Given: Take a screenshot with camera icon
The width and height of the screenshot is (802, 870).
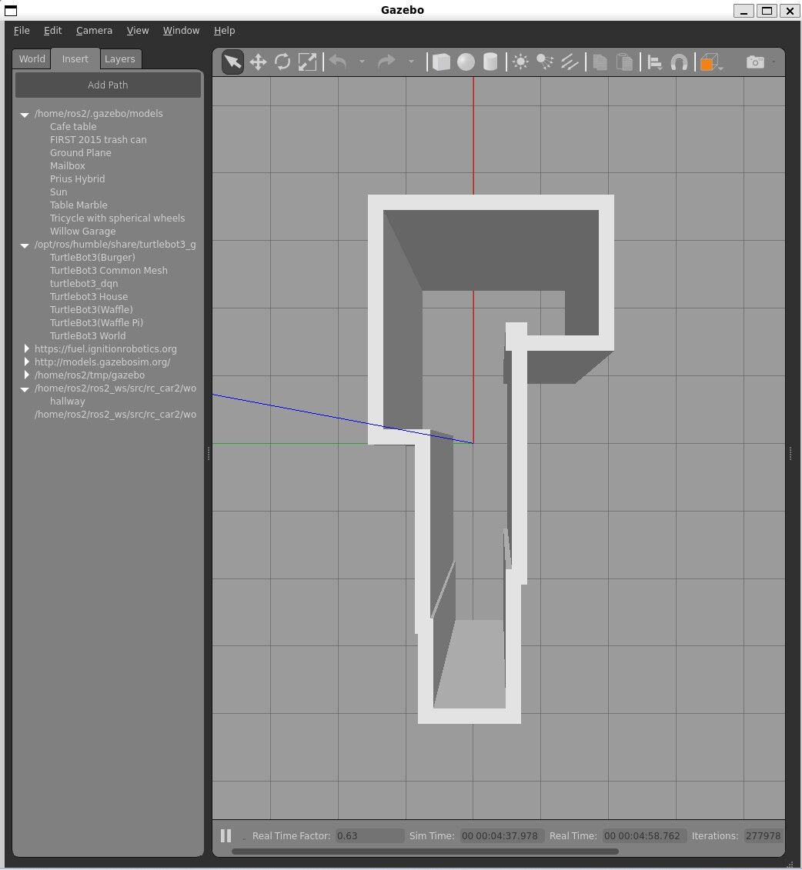Looking at the screenshot, I should (x=755, y=62).
